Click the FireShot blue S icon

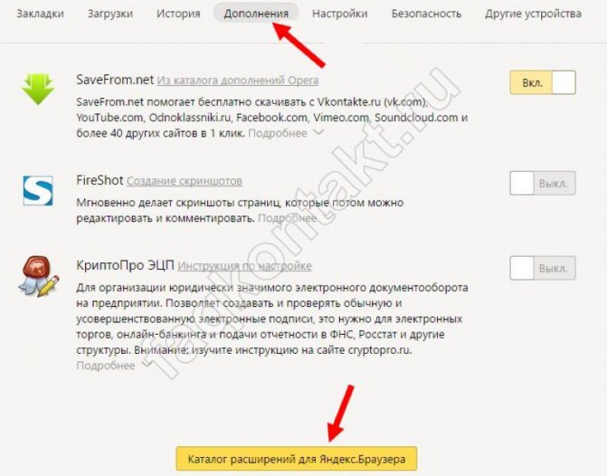38,191
